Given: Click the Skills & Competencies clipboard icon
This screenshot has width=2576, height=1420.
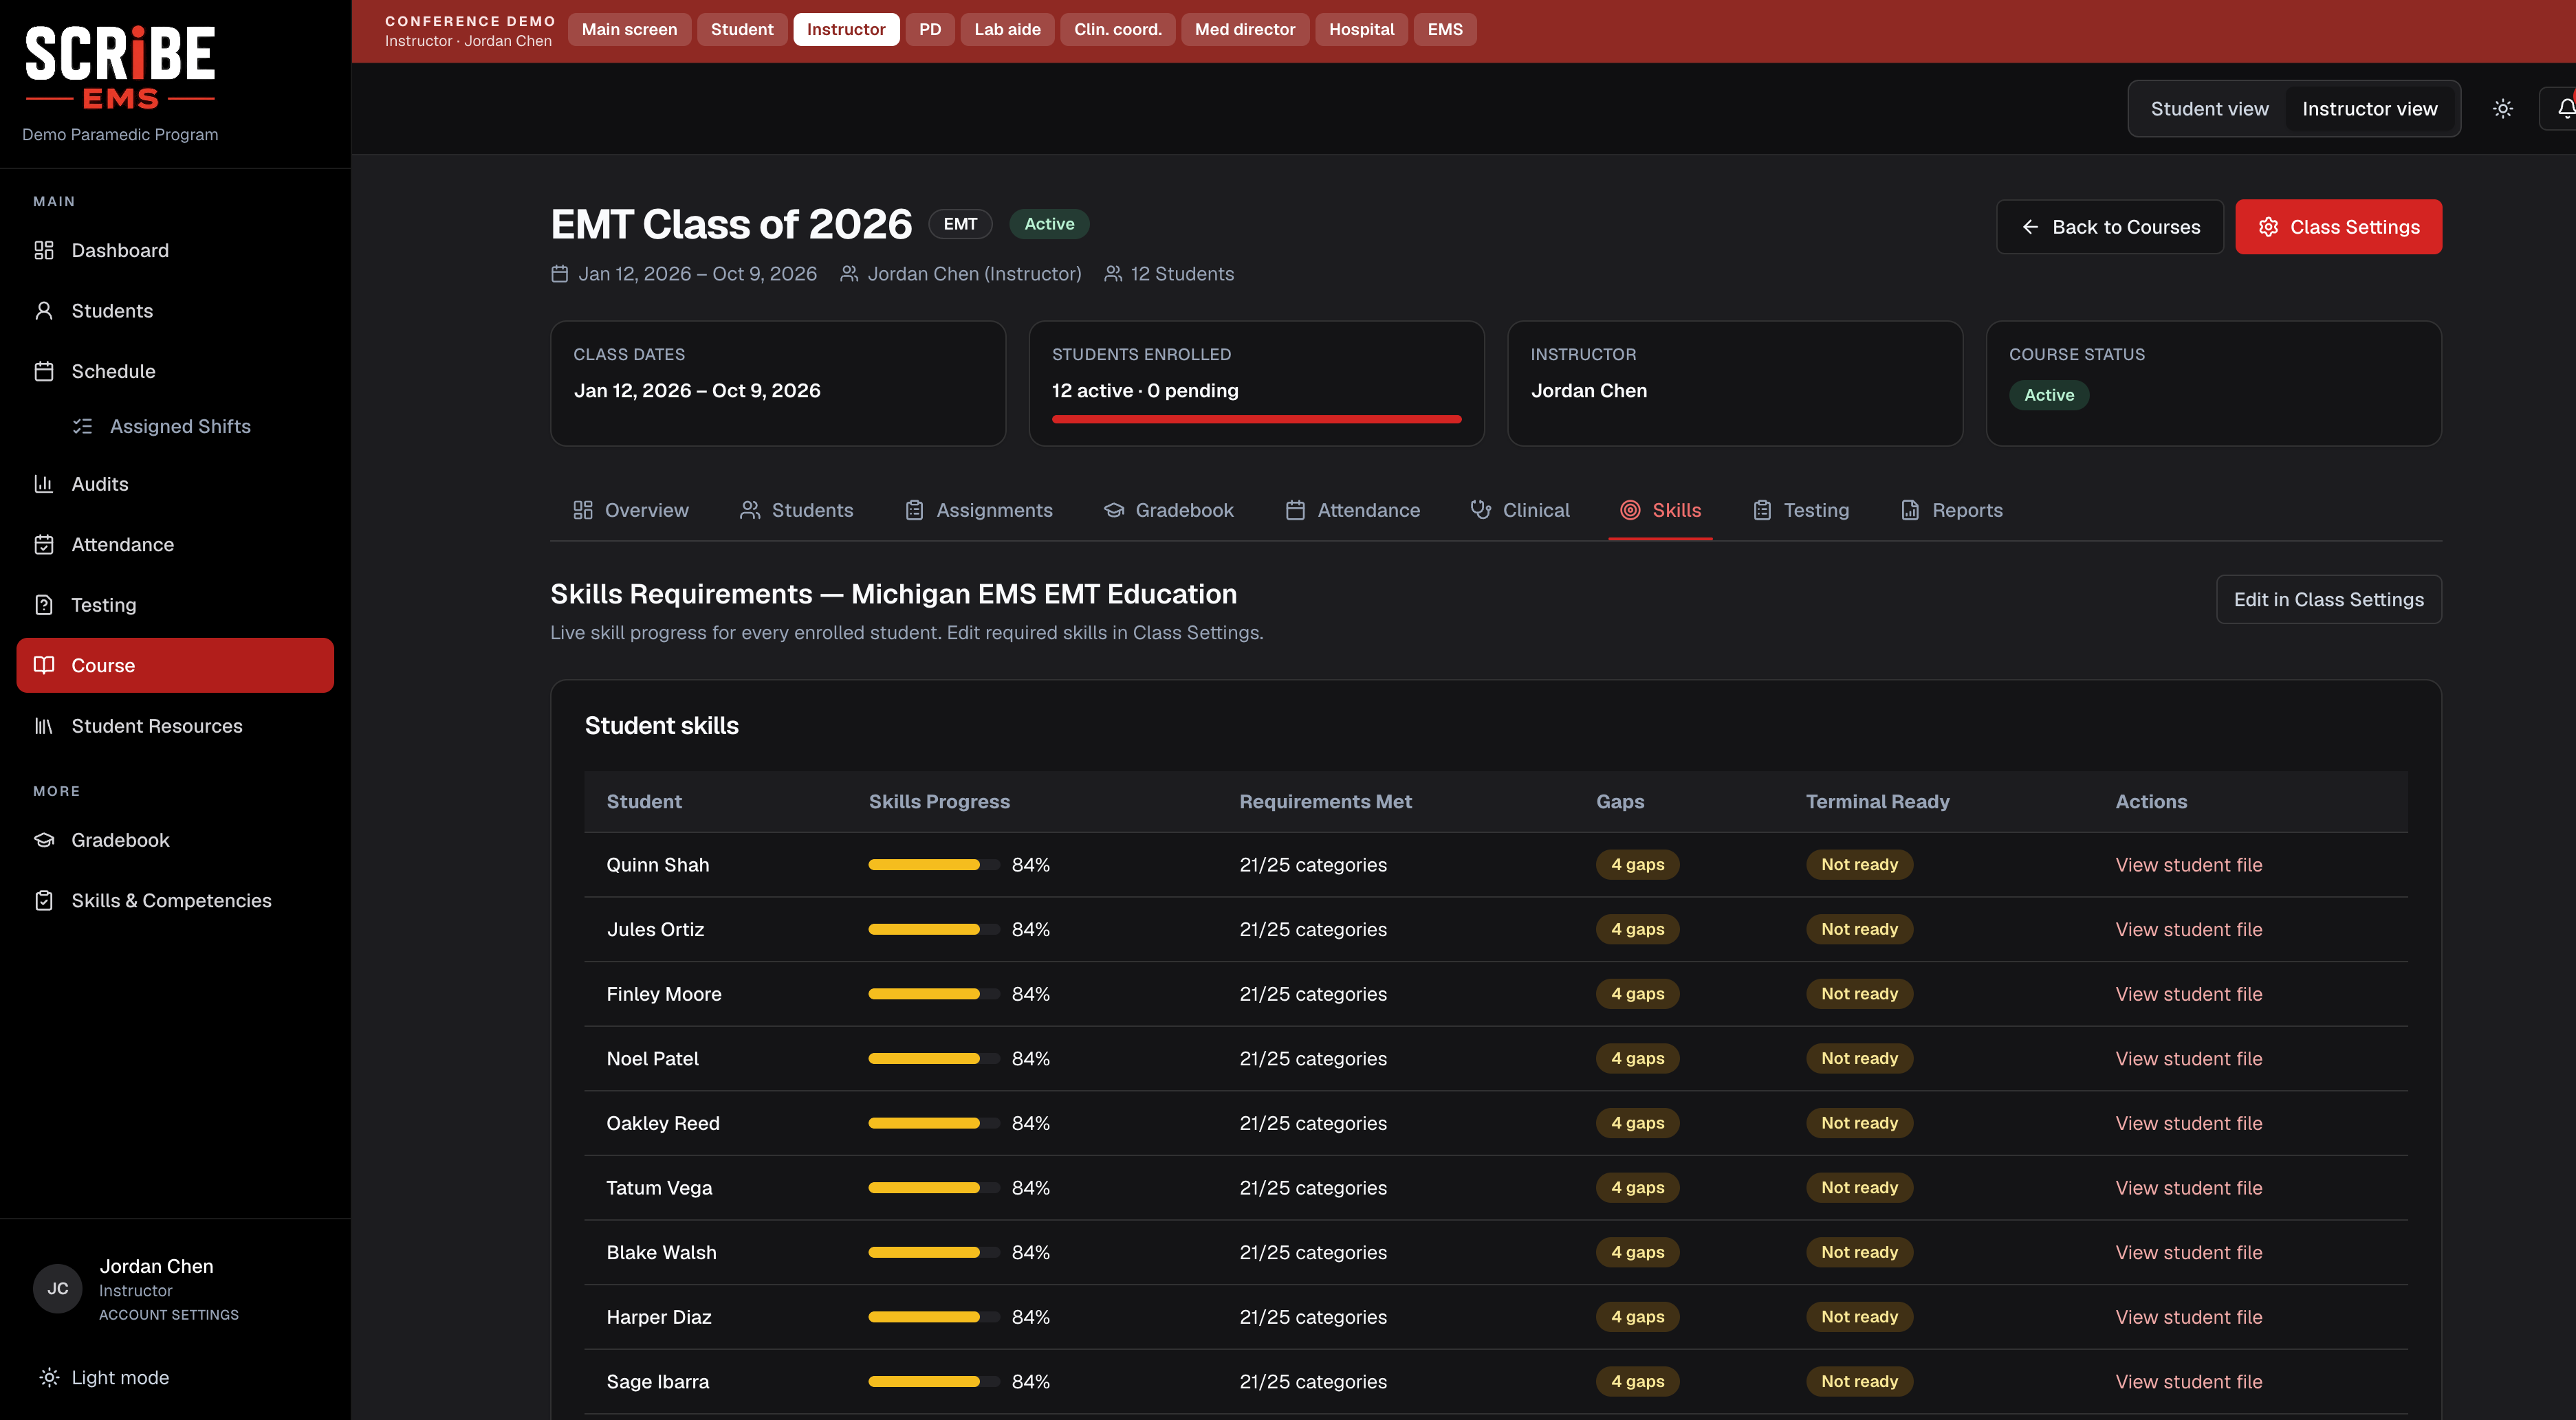Looking at the screenshot, I should coord(44,900).
